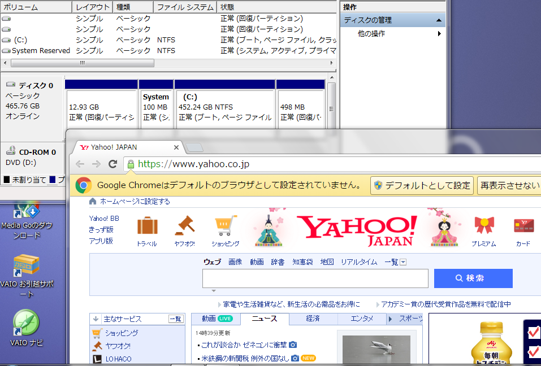Screen dimensions: 541x366
Task: Click the disk pane scroll up arrow
Action: point(332,78)
